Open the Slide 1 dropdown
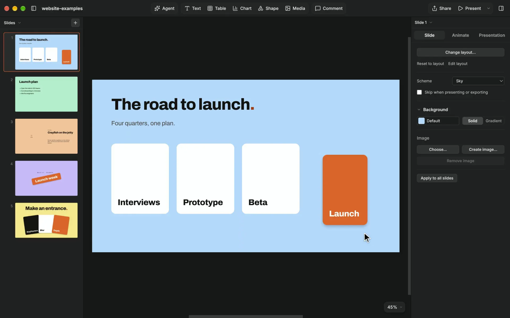The height and width of the screenshot is (318, 510). [423, 23]
